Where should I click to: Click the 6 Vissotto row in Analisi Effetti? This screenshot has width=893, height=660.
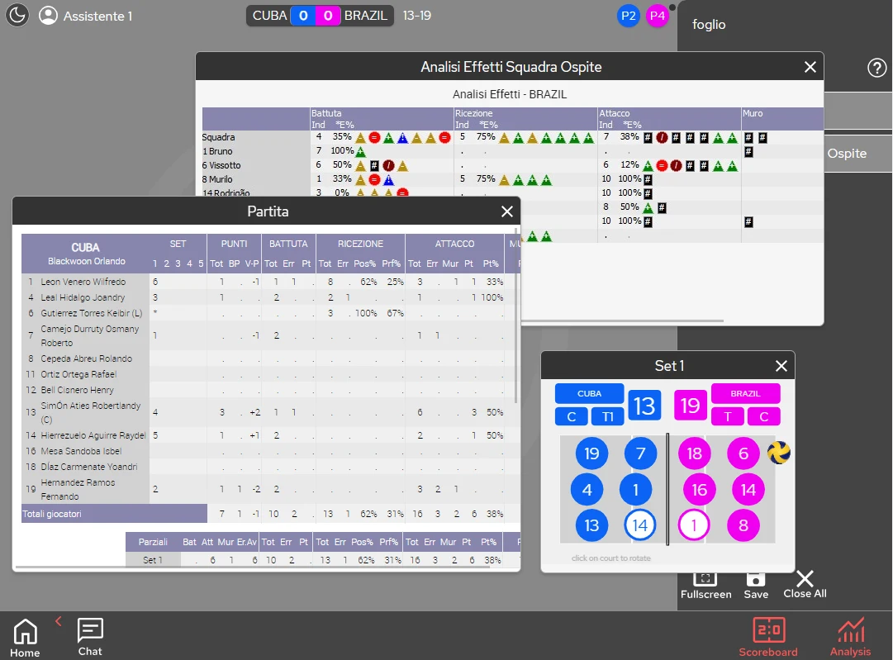click(x=512, y=165)
